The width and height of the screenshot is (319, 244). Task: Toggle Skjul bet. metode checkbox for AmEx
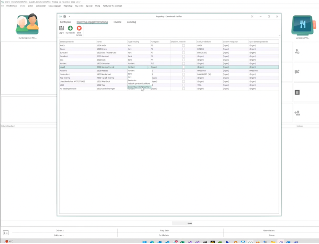pos(184,45)
